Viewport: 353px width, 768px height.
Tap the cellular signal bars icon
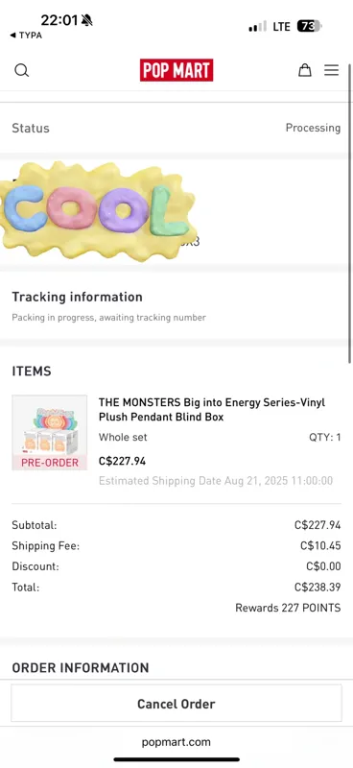point(257,27)
